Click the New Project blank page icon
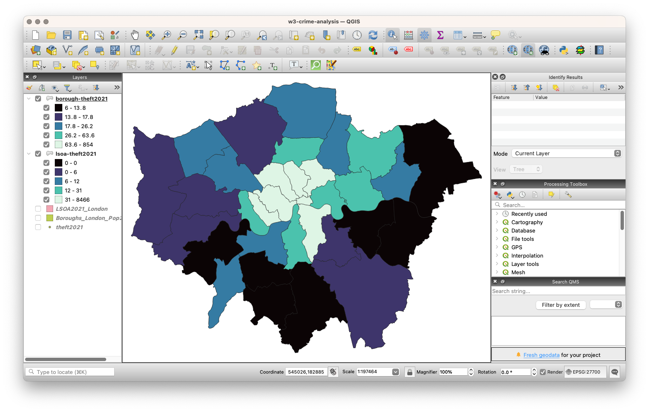Image resolution: width=649 pixels, height=412 pixels. pyautogui.click(x=36, y=35)
